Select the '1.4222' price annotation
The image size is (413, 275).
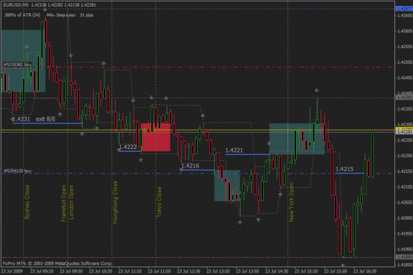click(x=128, y=147)
